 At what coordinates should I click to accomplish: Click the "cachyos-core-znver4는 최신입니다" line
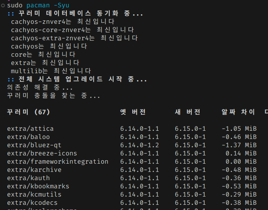[72, 30]
